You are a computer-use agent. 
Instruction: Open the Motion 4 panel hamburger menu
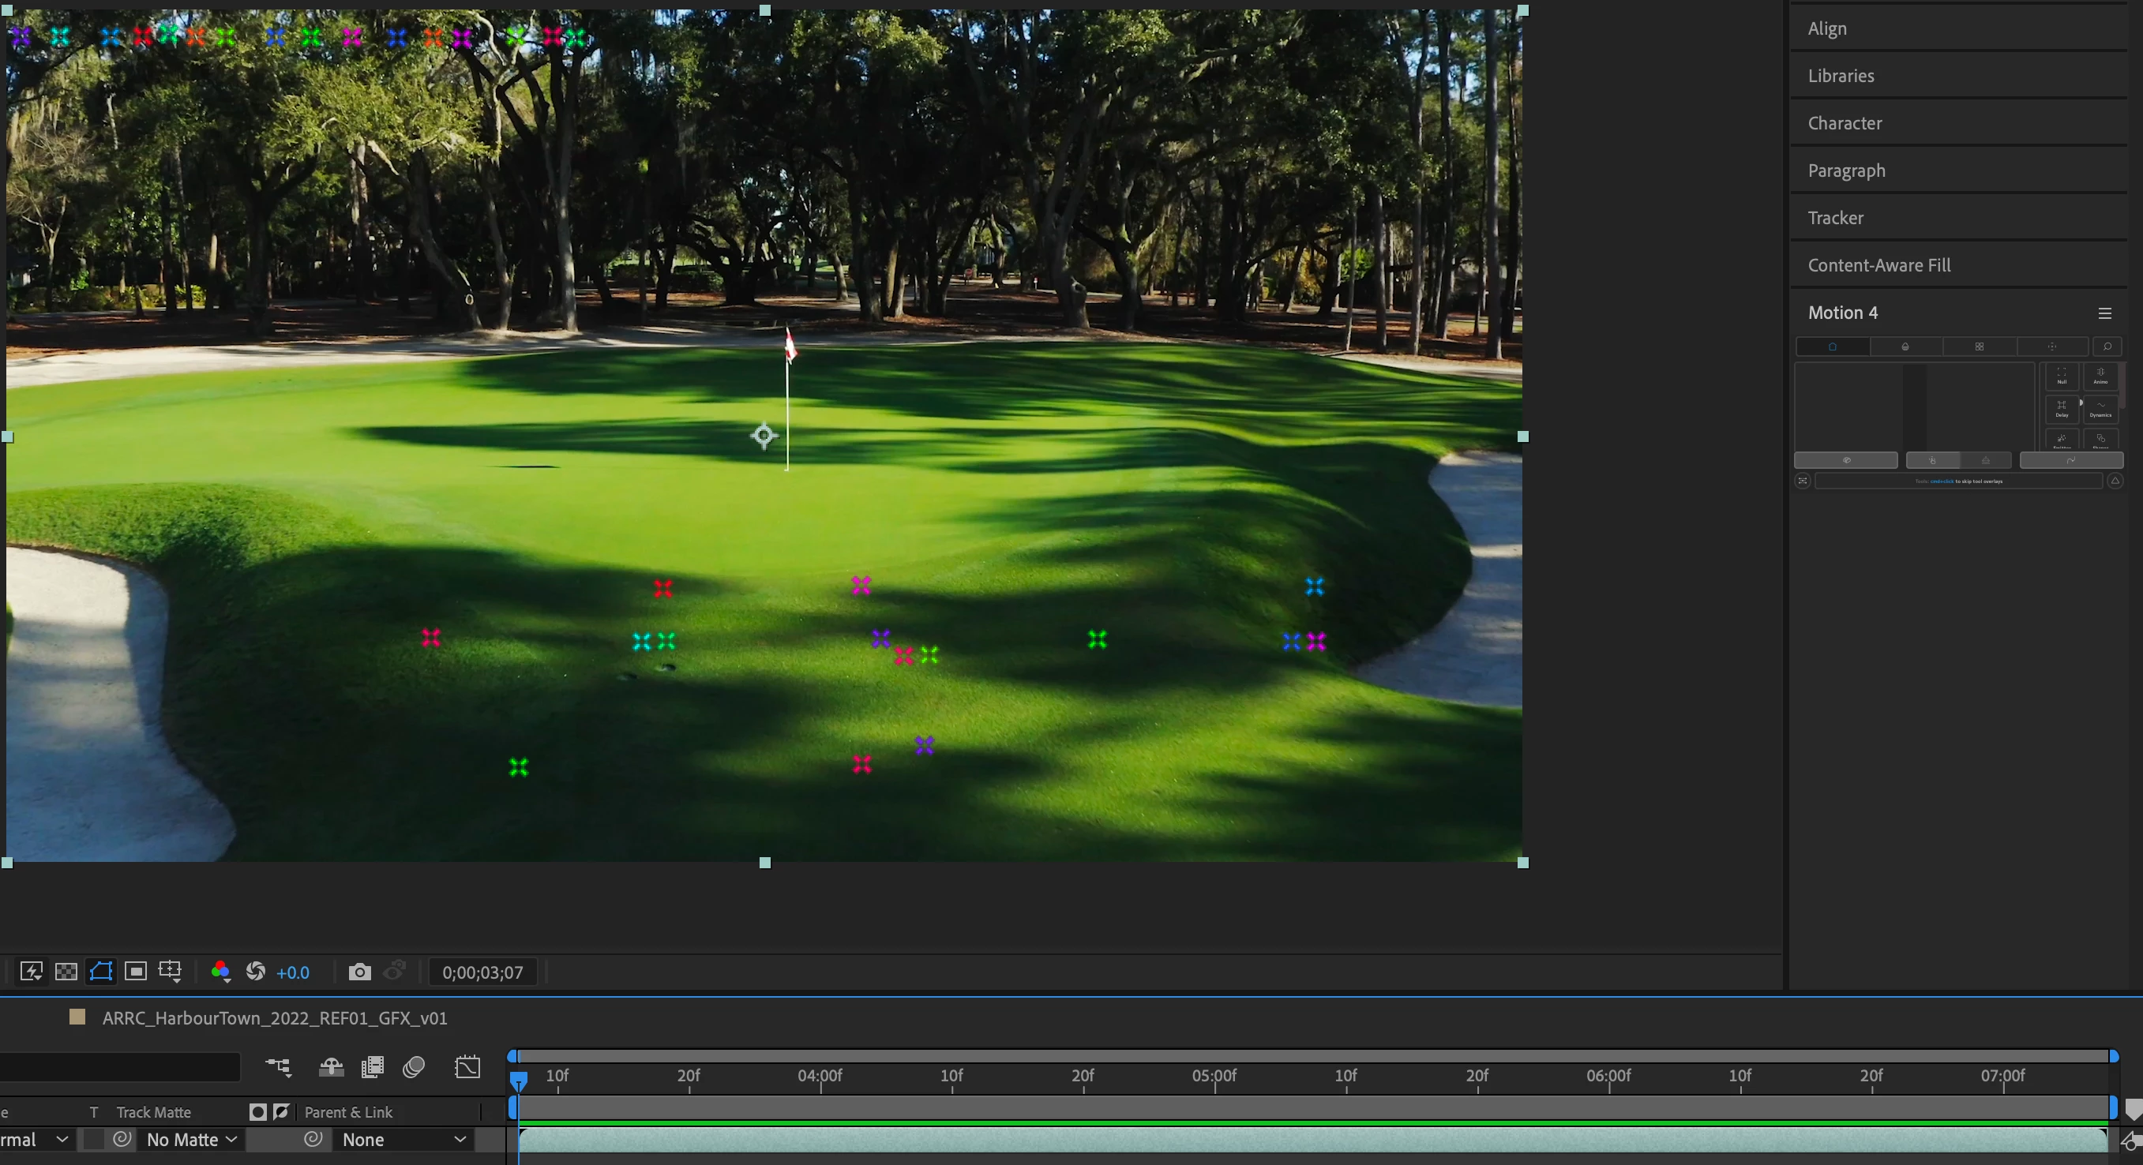point(2104,313)
